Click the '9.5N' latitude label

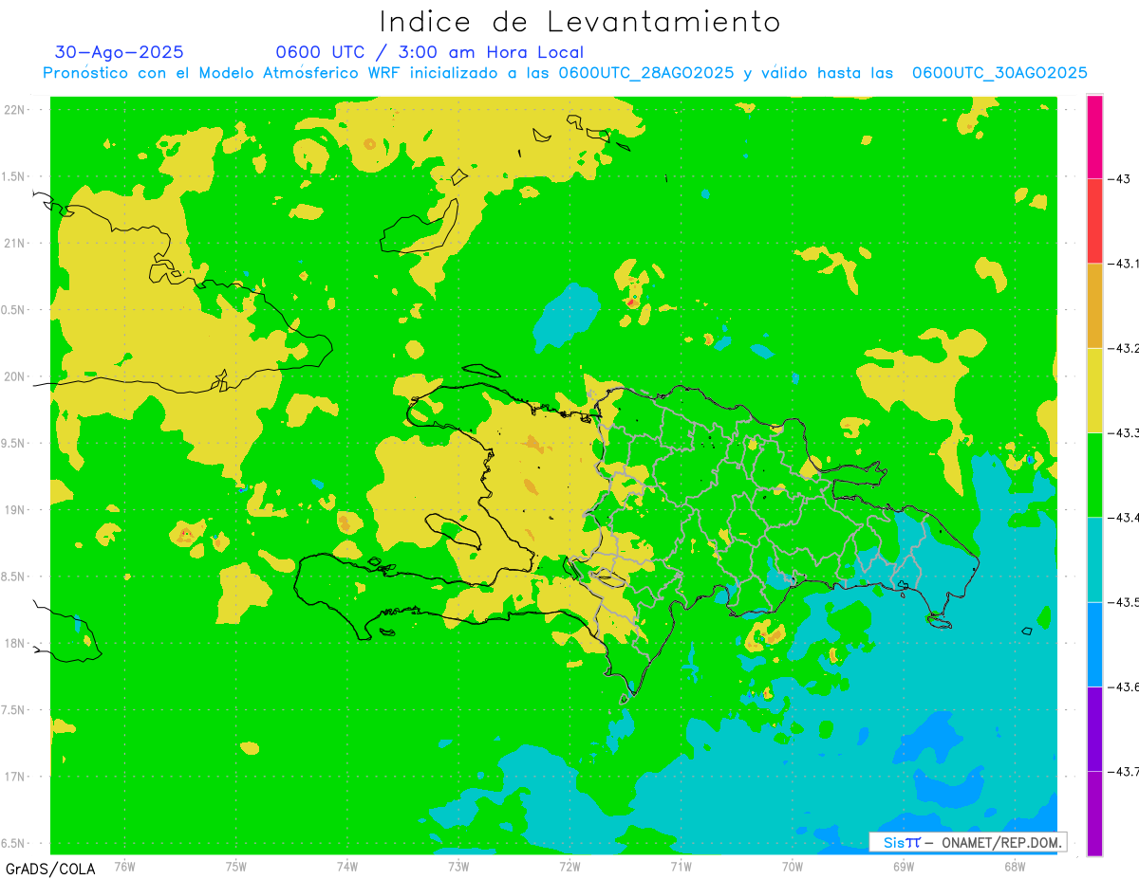13,444
